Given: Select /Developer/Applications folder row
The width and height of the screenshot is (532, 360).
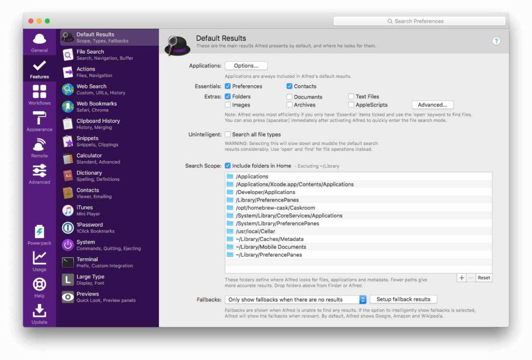Looking at the screenshot, I should coord(358,192).
